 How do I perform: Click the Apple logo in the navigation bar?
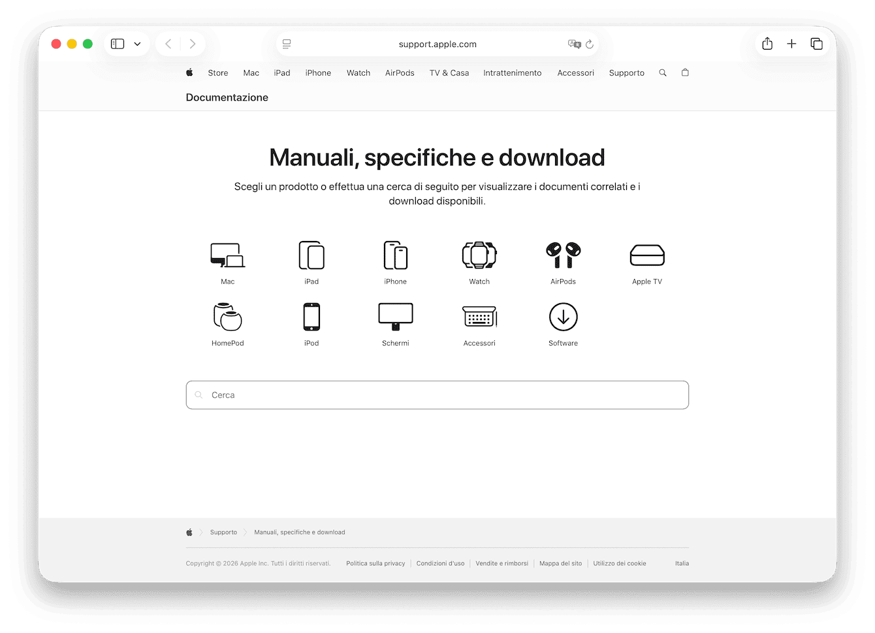[189, 73]
